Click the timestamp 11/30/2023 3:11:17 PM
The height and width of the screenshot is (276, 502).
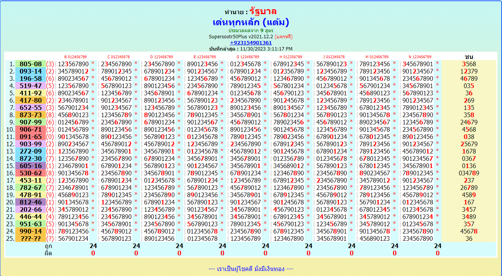(266, 49)
